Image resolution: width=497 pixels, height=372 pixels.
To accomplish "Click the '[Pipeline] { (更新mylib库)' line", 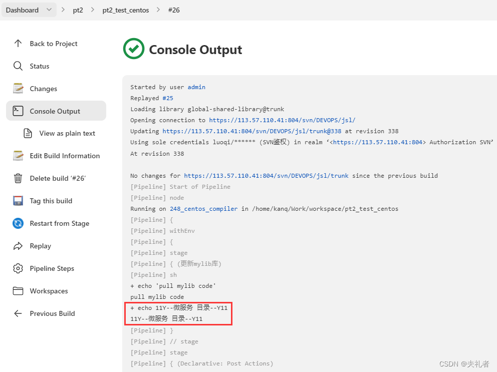I will pos(176,264).
